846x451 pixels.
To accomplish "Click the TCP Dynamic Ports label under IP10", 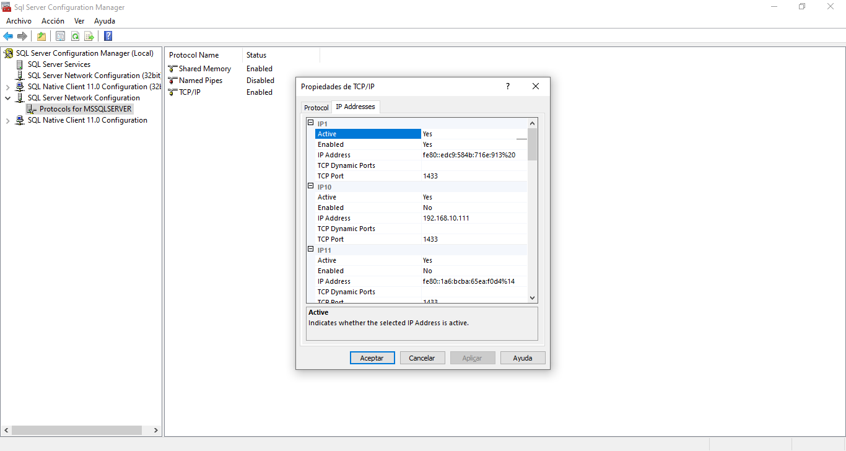I will pyautogui.click(x=346, y=229).
